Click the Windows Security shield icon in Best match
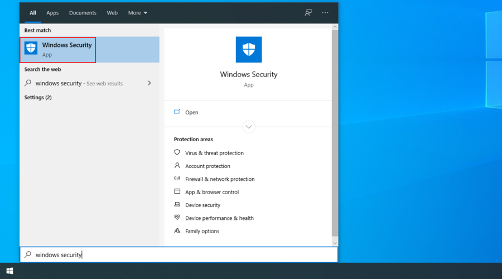This screenshot has width=502, height=279. click(x=31, y=49)
